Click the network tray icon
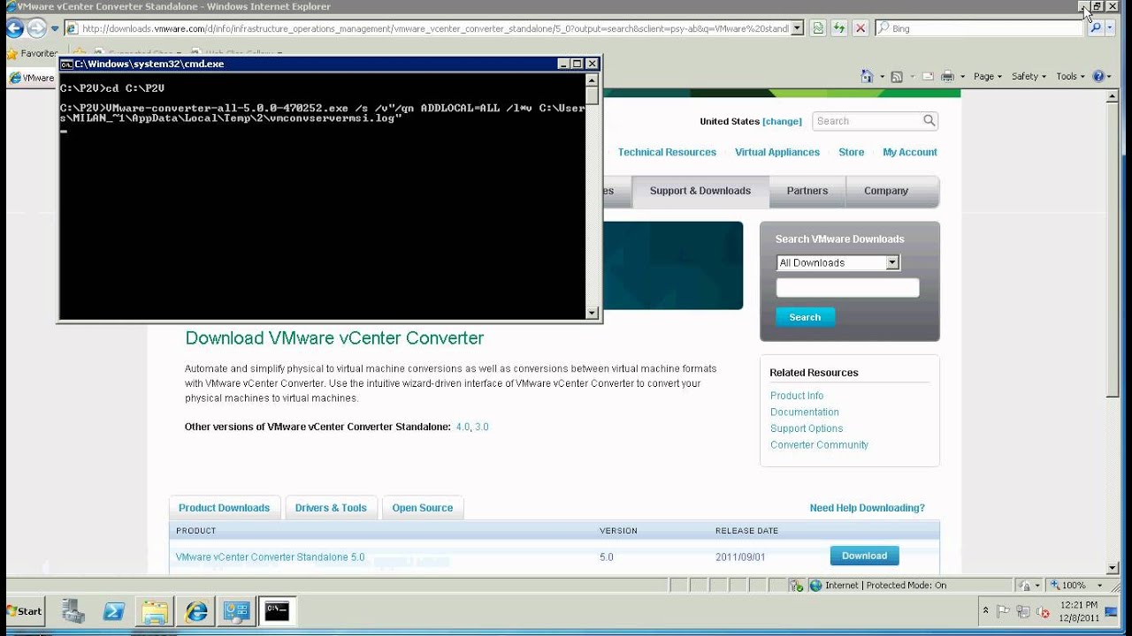 pyautogui.click(x=1023, y=610)
